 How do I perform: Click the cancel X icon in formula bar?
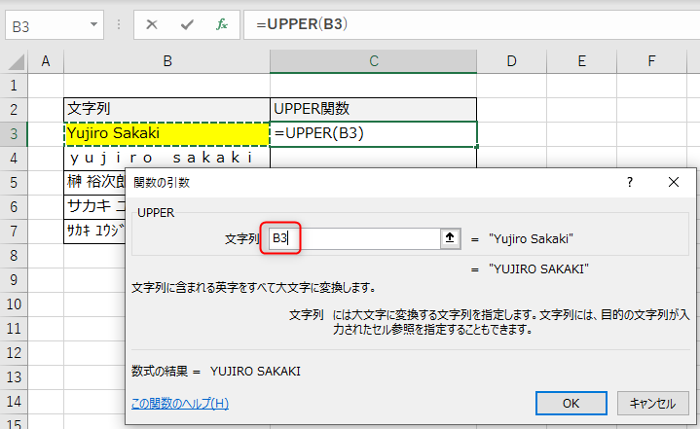pyautogui.click(x=152, y=24)
